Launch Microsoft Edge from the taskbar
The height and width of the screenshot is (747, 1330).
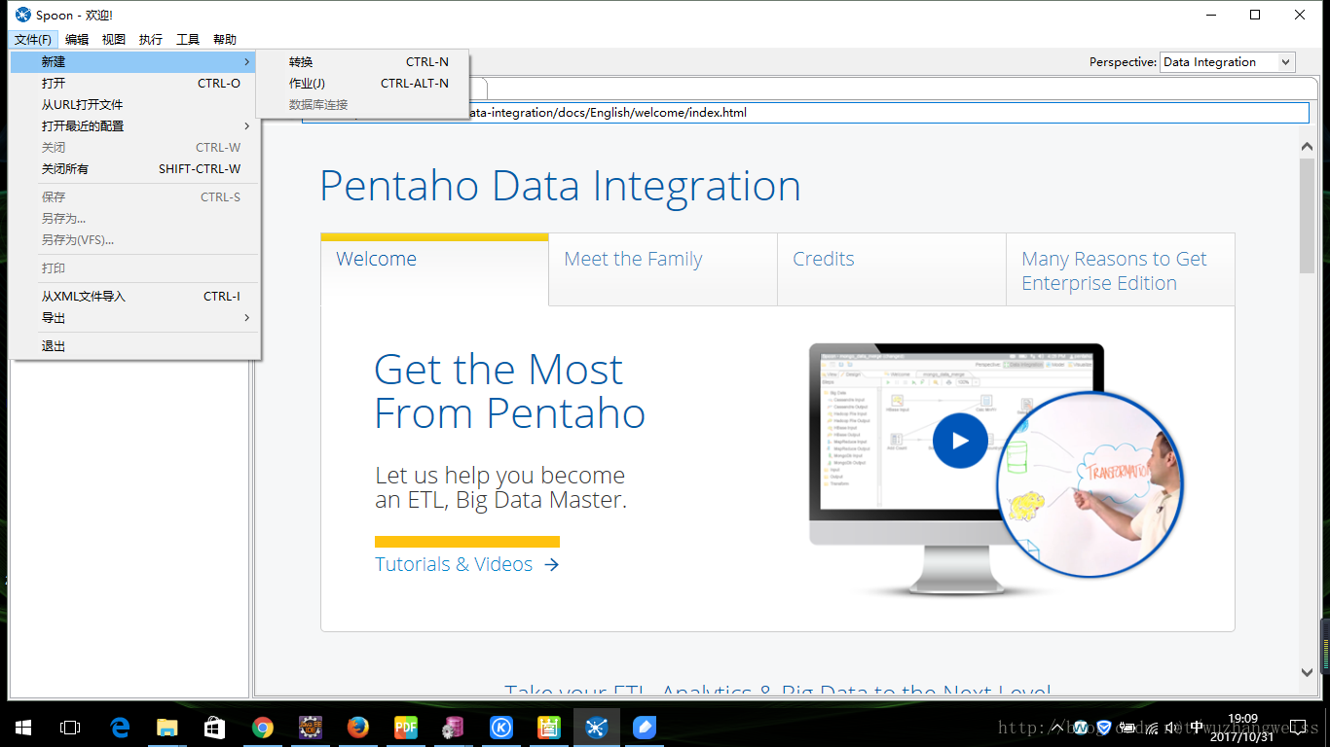tap(119, 727)
